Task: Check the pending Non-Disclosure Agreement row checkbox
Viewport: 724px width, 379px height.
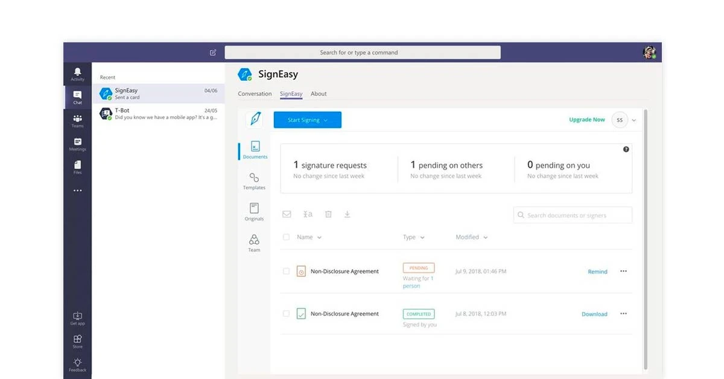Action: click(287, 271)
